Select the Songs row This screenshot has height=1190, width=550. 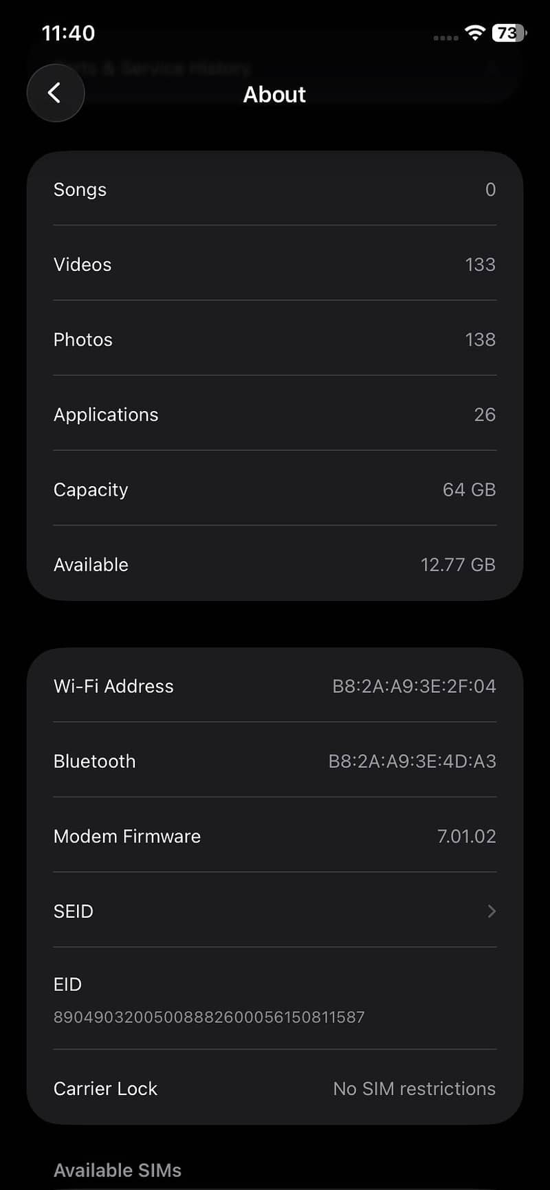click(x=275, y=189)
